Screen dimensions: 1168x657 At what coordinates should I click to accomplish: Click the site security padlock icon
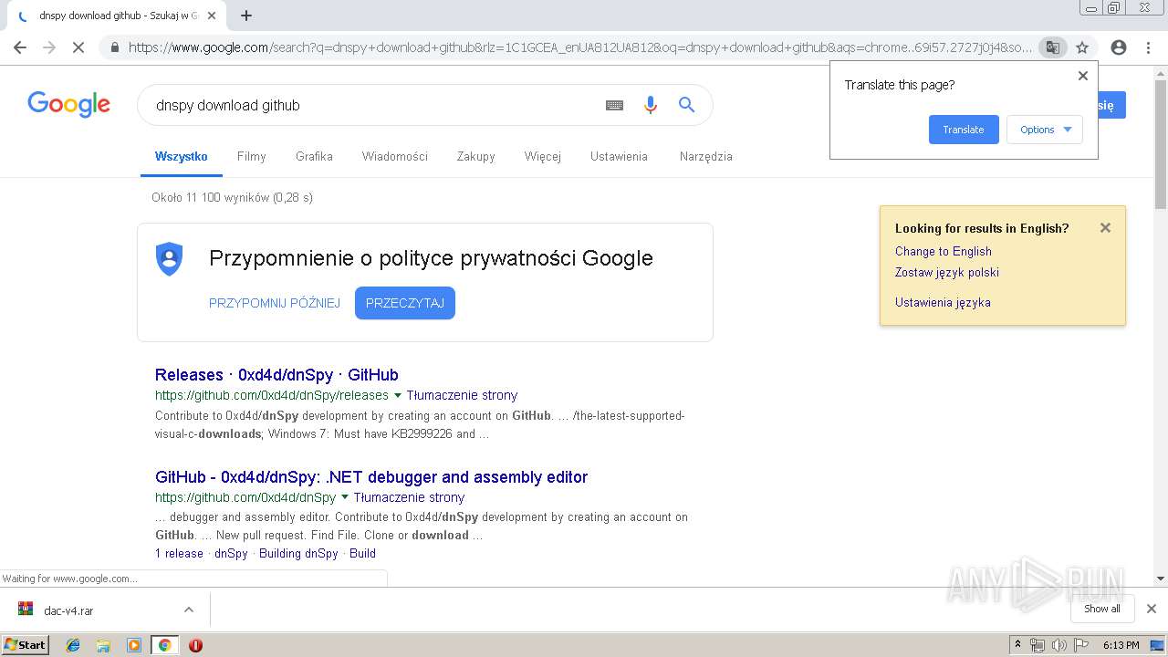115,47
